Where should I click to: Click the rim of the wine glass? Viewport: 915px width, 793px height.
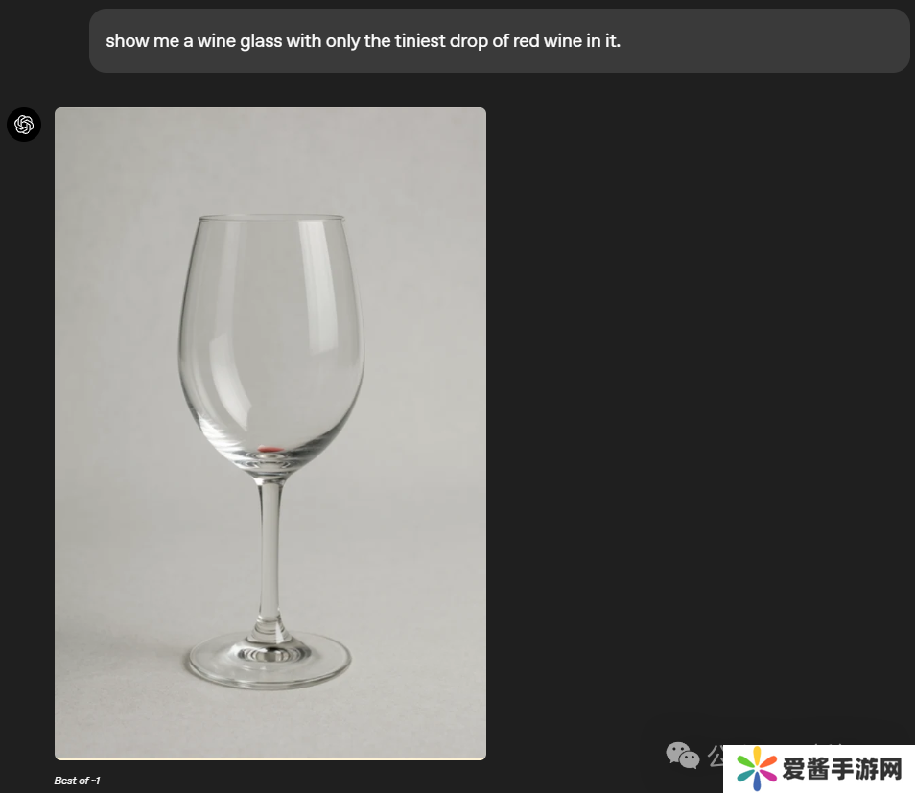coord(271,218)
